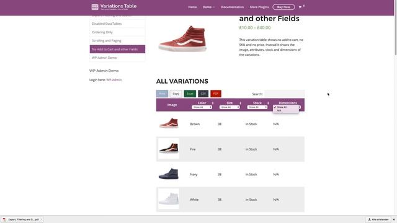Screen dimensions: 397x223
Task: Follow the WP-Admin login link
Action: 114,80
